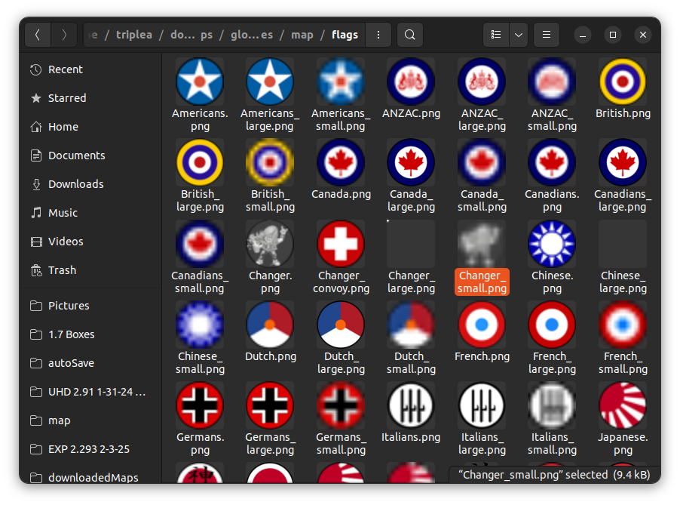
Task: Select the Canadians_large.png file
Action: click(x=623, y=162)
